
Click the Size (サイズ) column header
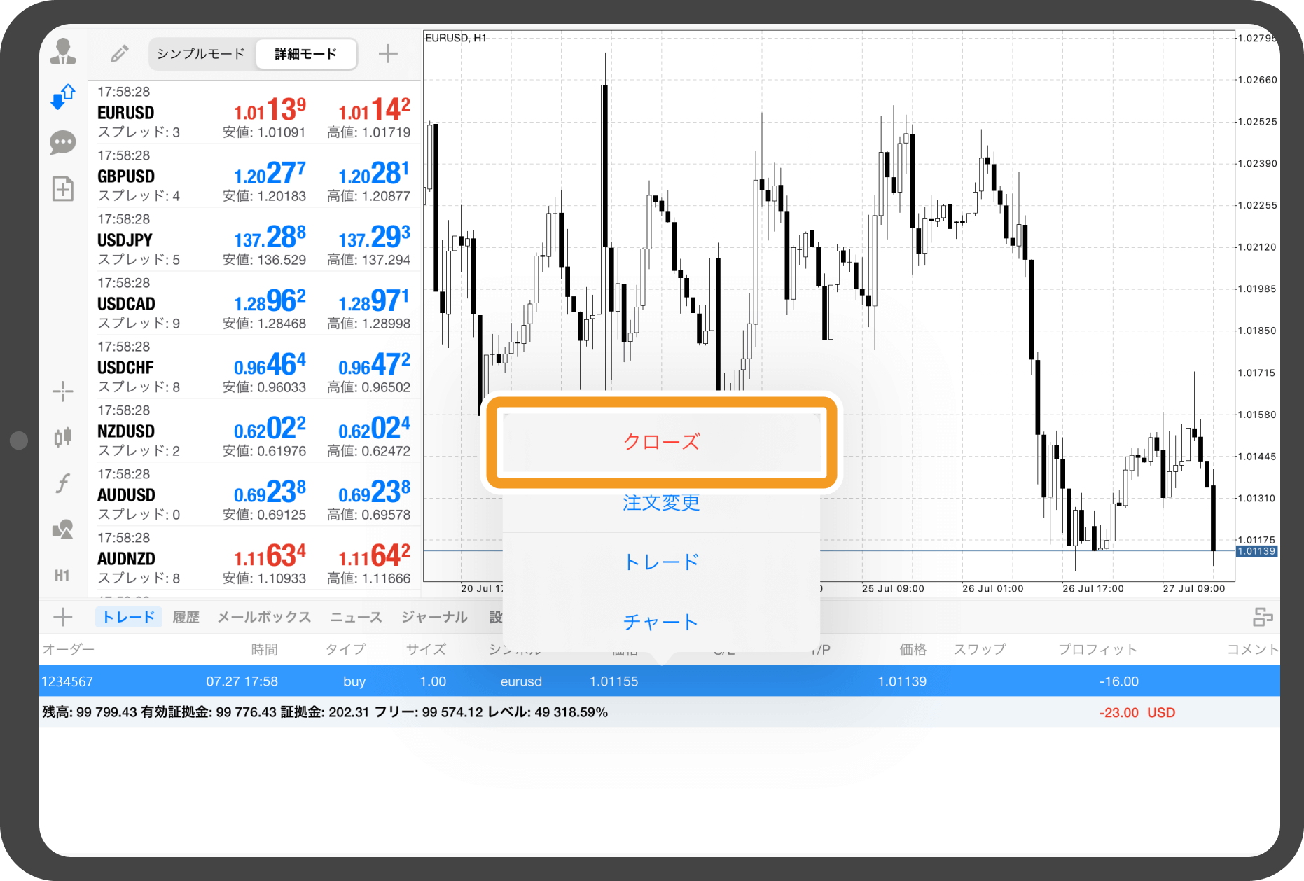point(426,649)
